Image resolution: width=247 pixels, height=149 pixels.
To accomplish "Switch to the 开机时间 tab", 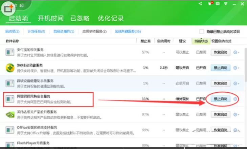I will tap(51, 18).
